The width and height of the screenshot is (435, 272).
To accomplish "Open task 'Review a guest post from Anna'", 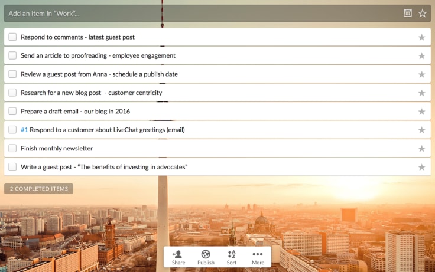I will pyautogui.click(x=99, y=74).
